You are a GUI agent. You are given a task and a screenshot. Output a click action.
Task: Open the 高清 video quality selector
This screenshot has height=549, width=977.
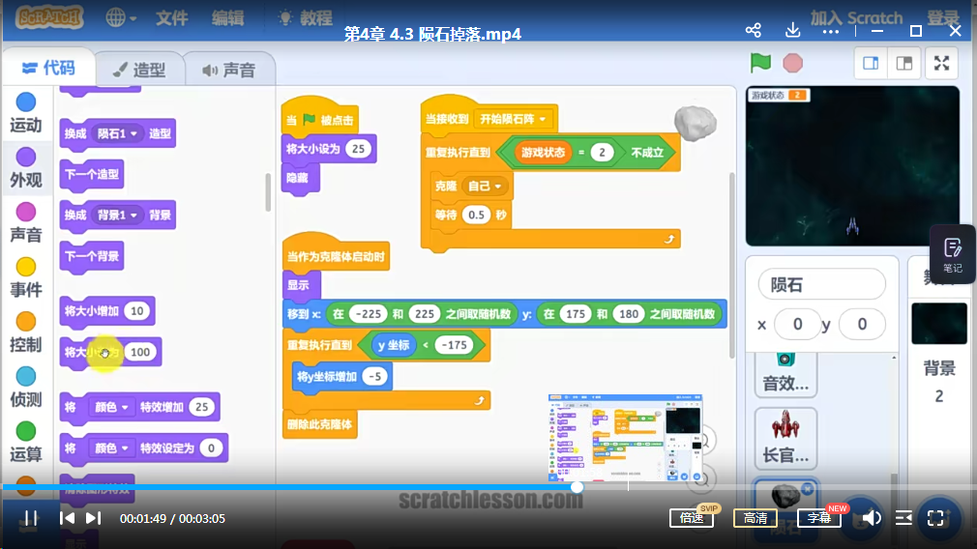(x=755, y=518)
